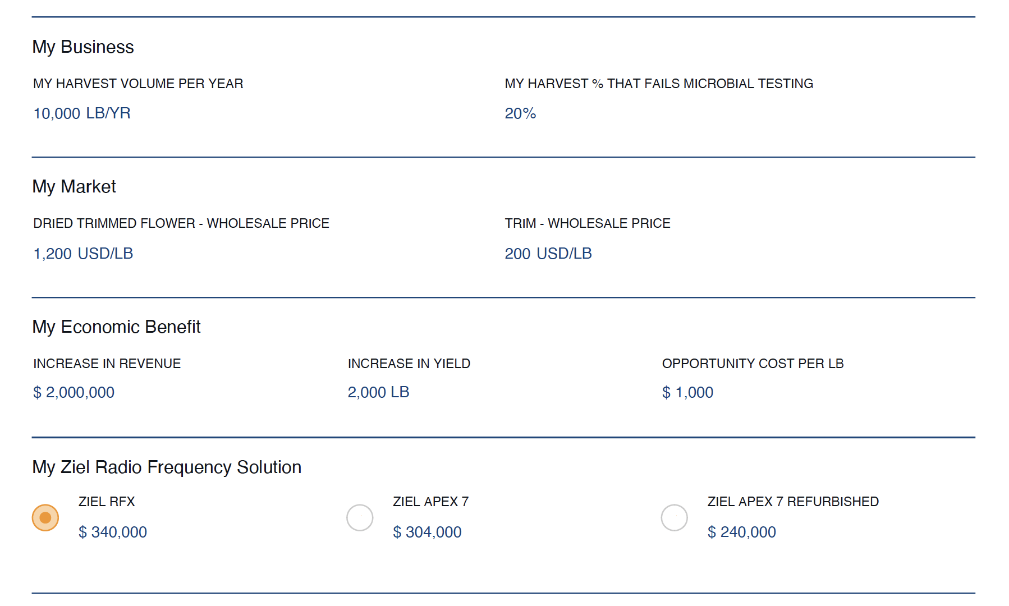Click the $304,000 price

(x=427, y=532)
